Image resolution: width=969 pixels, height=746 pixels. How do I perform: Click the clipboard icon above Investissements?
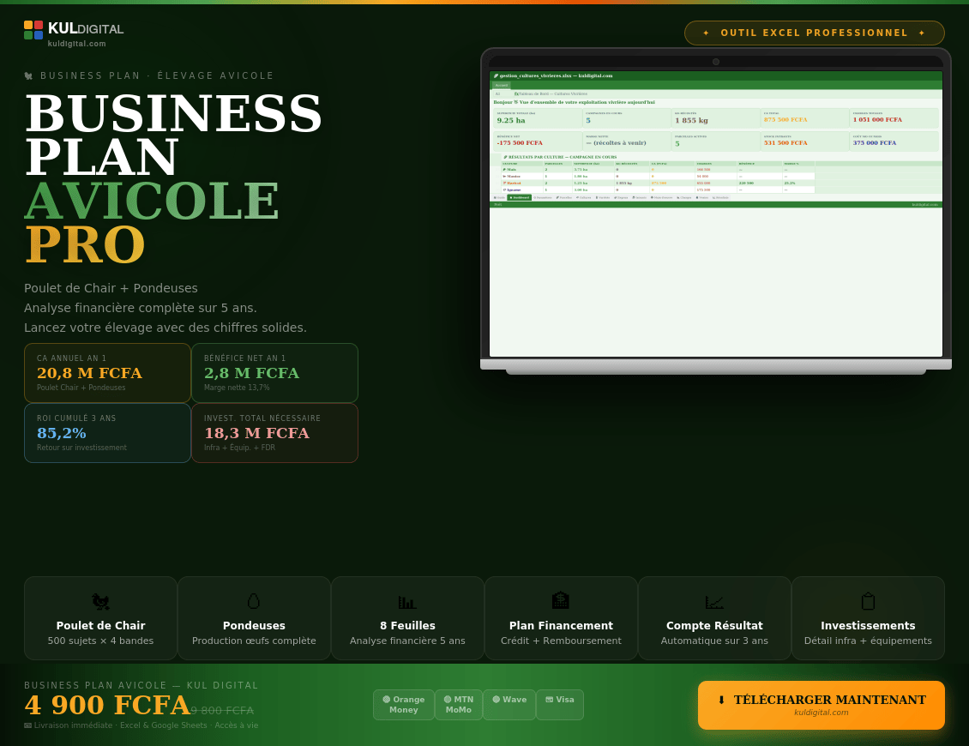pyautogui.click(x=868, y=601)
